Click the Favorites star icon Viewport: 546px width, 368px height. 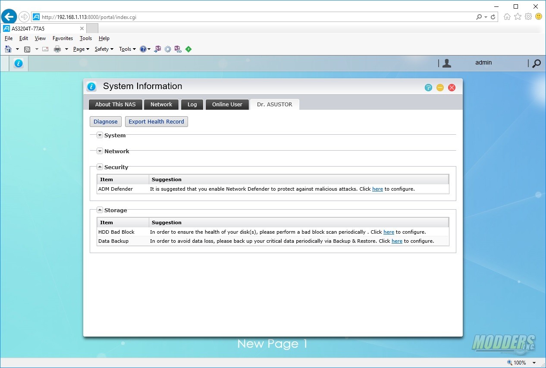[x=518, y=17]
